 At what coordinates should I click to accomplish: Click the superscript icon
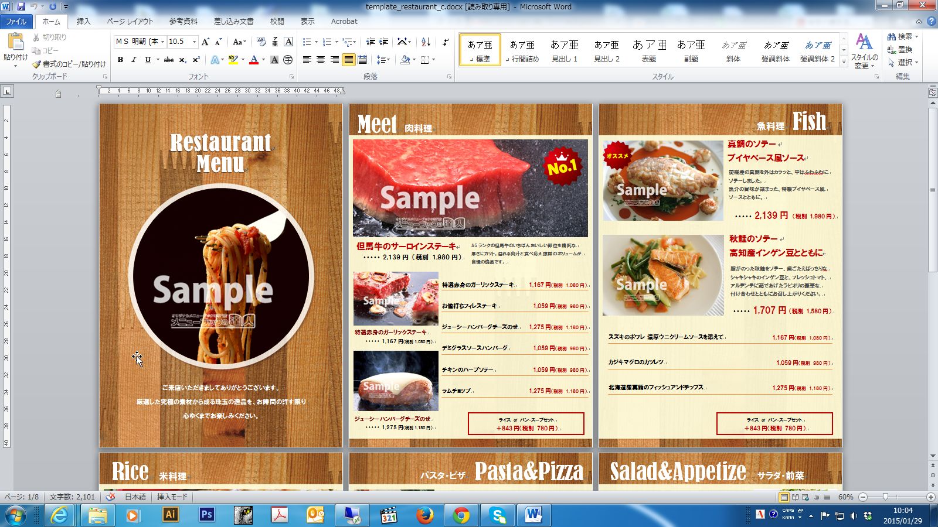click(x=196, y=60)
